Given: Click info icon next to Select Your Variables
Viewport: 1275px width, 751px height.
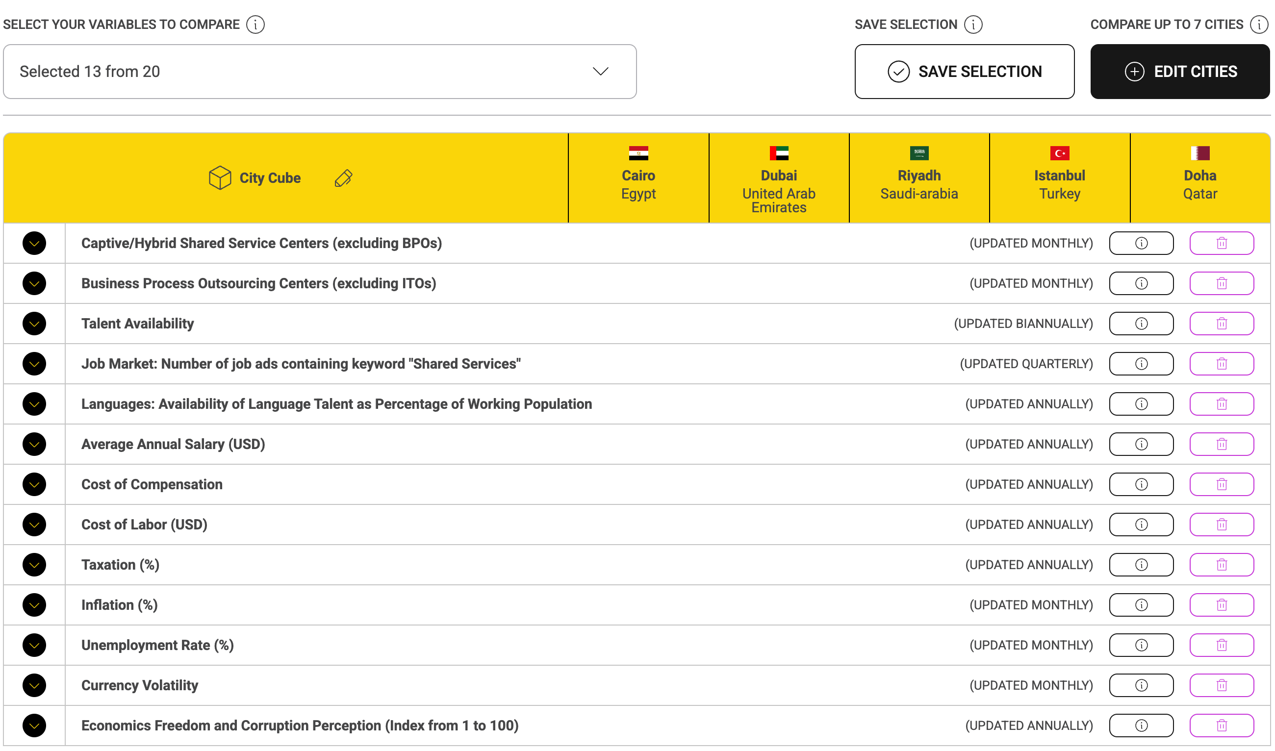Looking at the screenshot, I should pos(255,25).
